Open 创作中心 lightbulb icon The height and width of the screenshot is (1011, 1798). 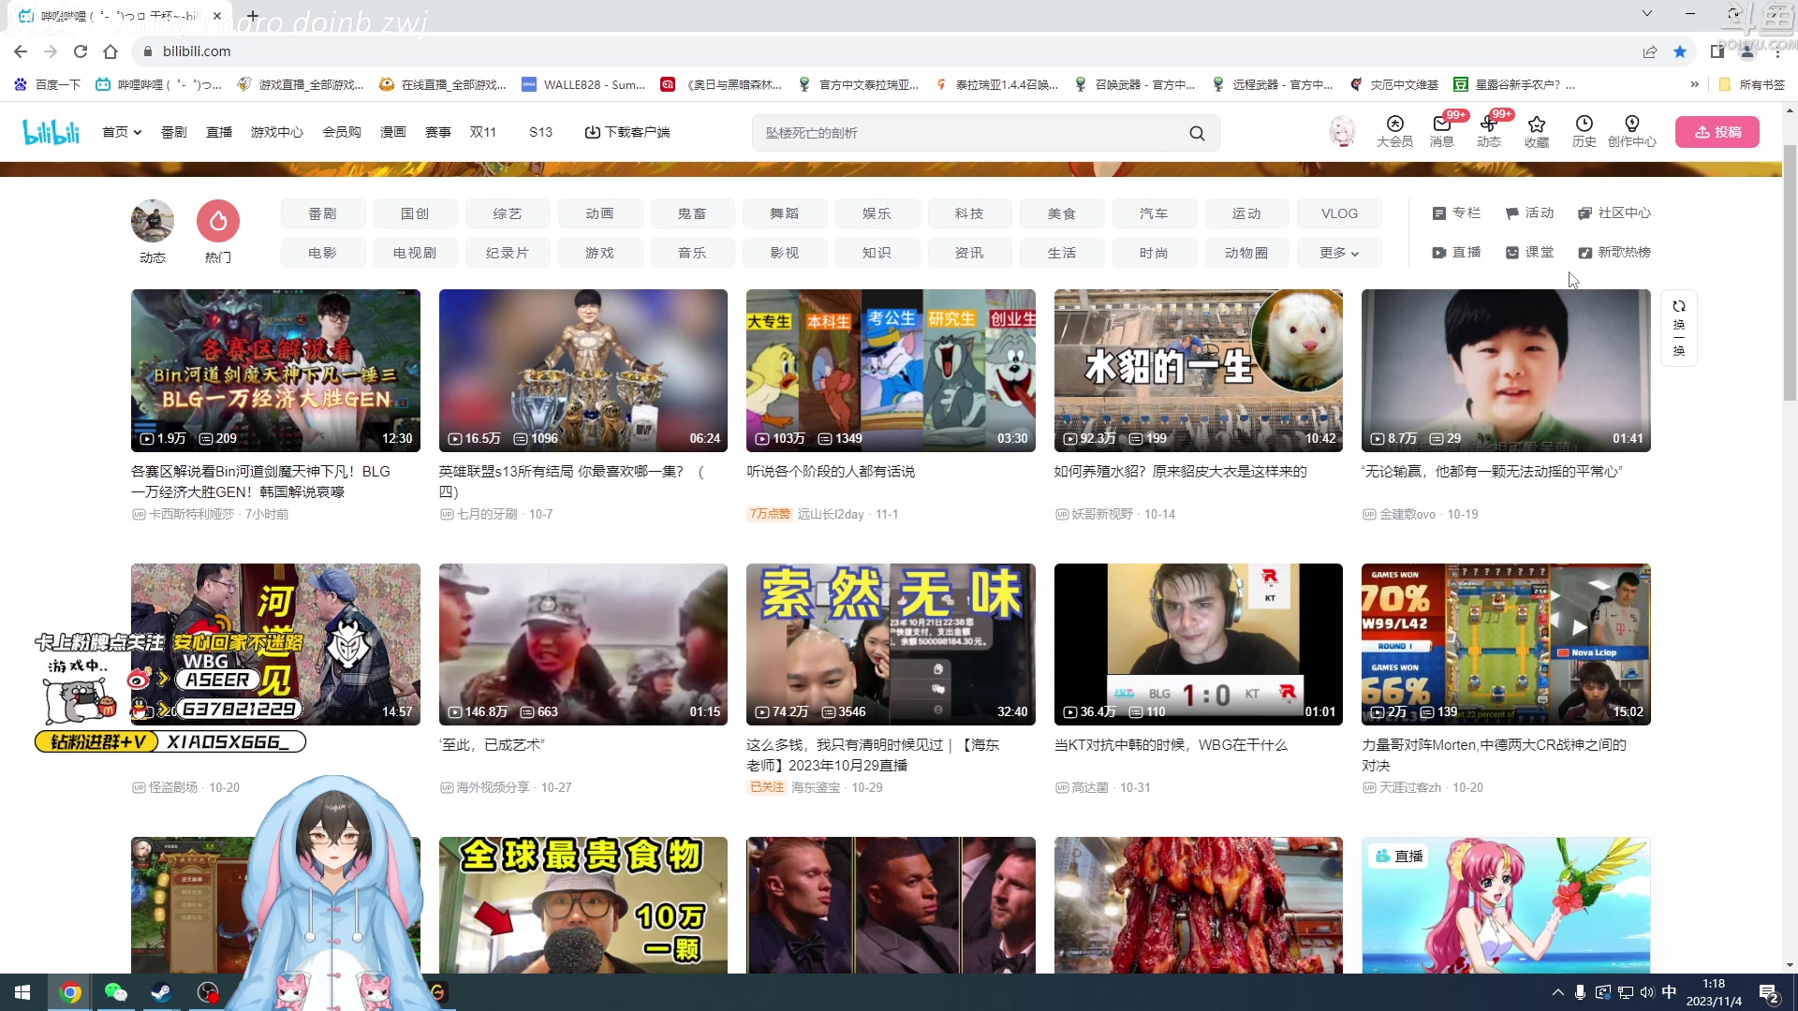[x=1631, y=131]
